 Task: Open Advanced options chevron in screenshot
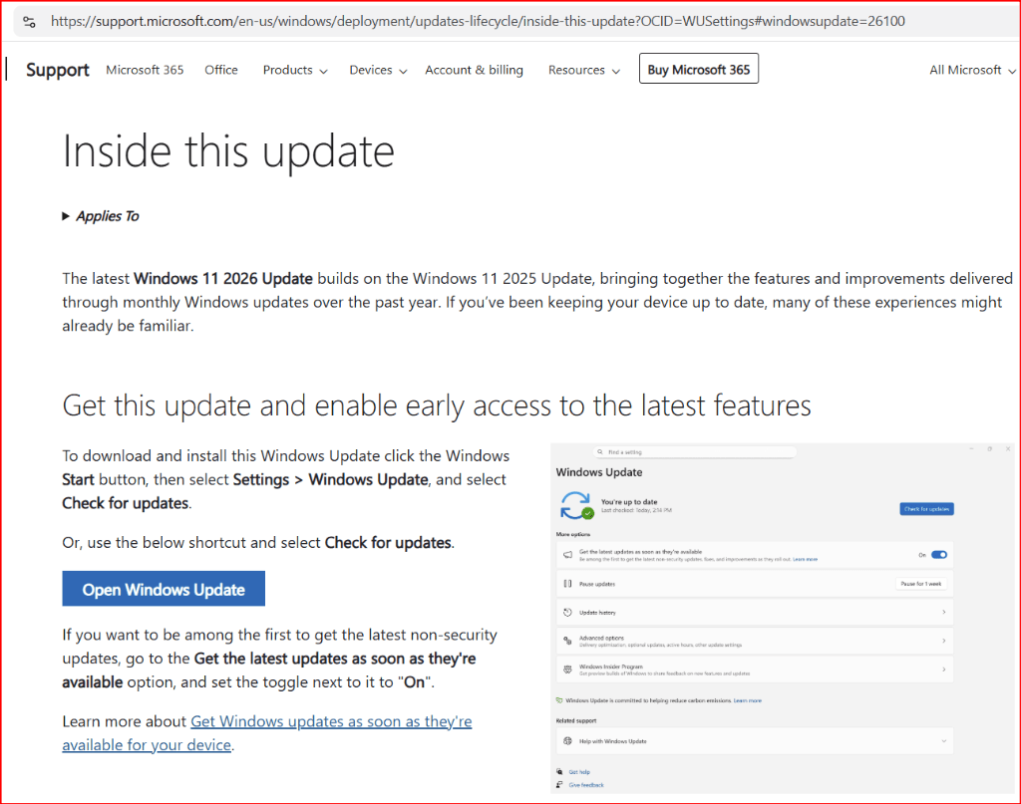[x=943, y=641]
